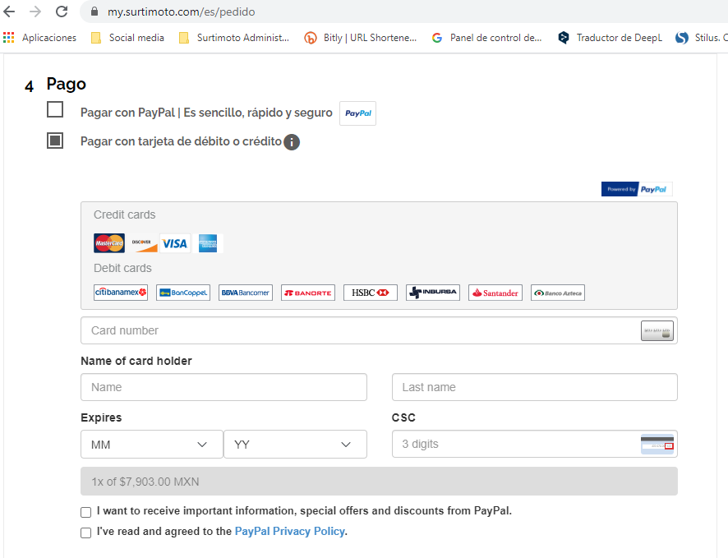
Task: Uncheck Pagar con tarjeta de débito o crédito
Action: tap(55, 141)
